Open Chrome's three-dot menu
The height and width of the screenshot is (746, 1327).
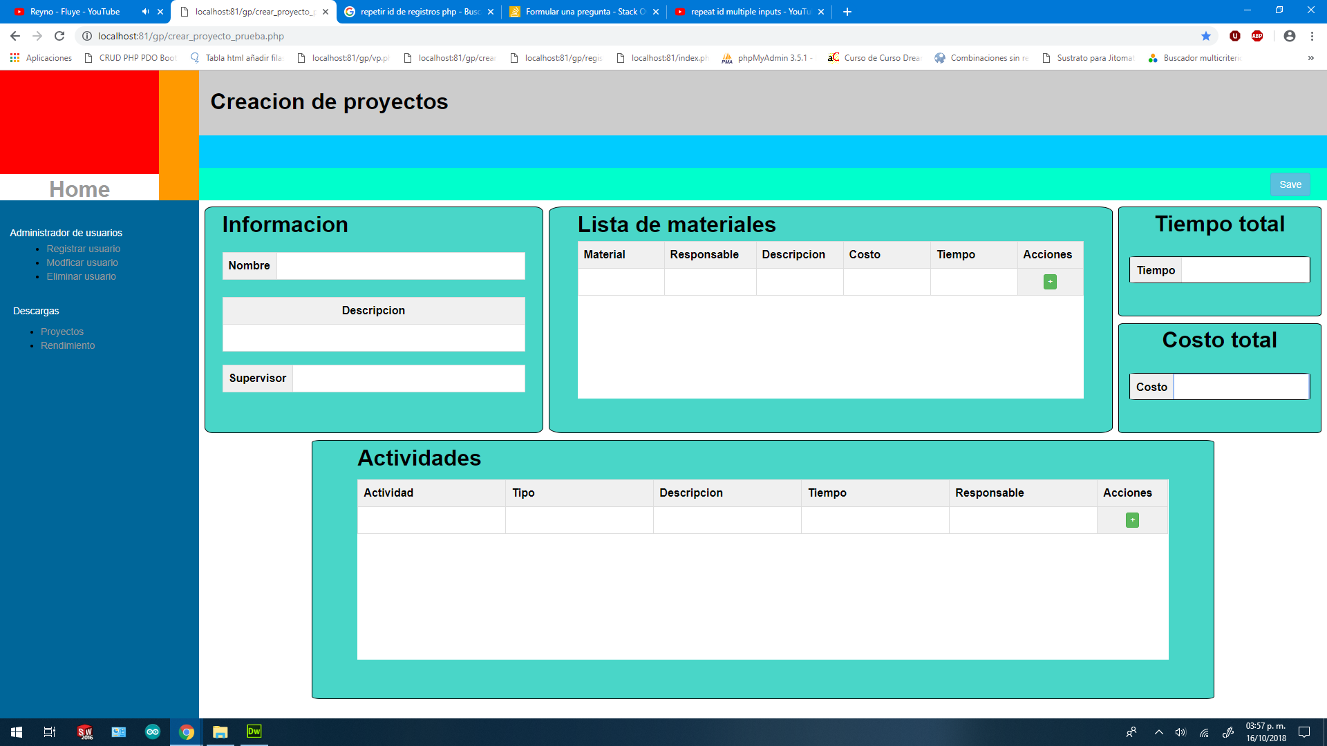1312,36
